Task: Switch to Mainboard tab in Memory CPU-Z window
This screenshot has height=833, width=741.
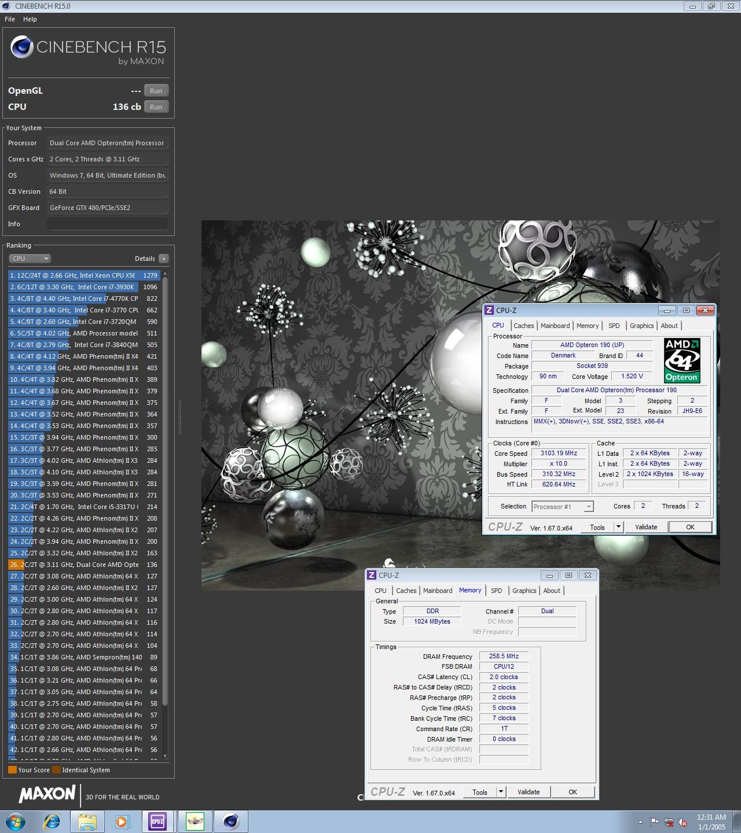Action: tap(438, 591)
